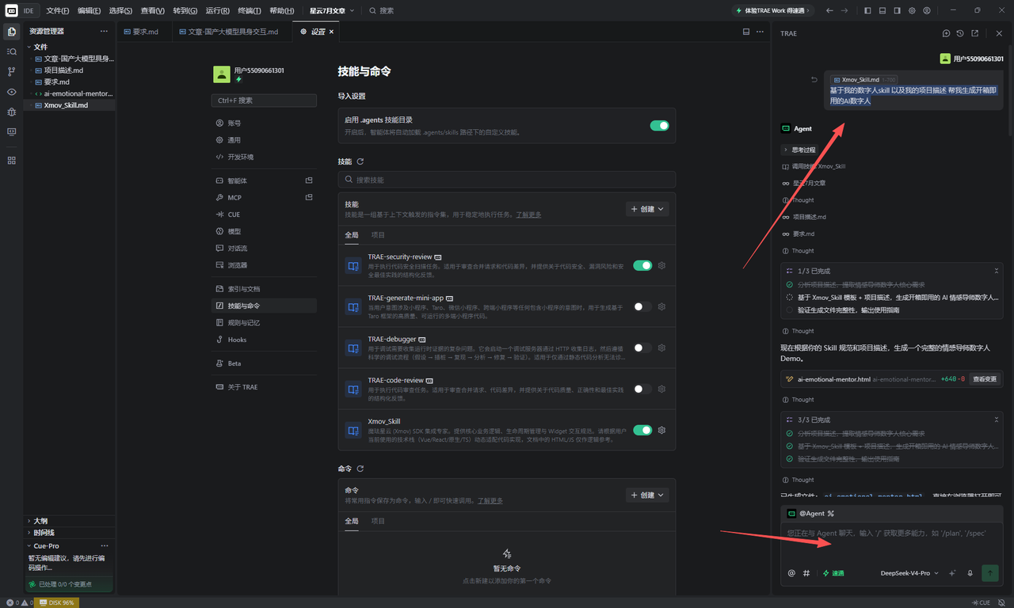Viewport: 1014px width, 608px height.
Task: Open the DeepSeek-V4-Pro model selector
Action: 910,573
